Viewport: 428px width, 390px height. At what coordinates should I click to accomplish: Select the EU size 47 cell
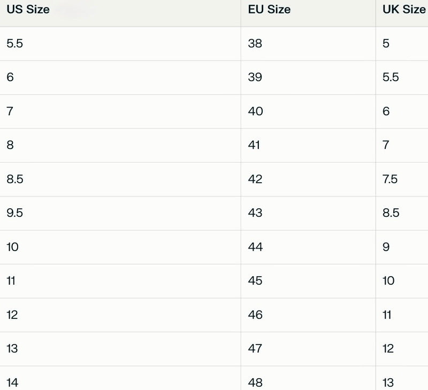pos(255,349)
